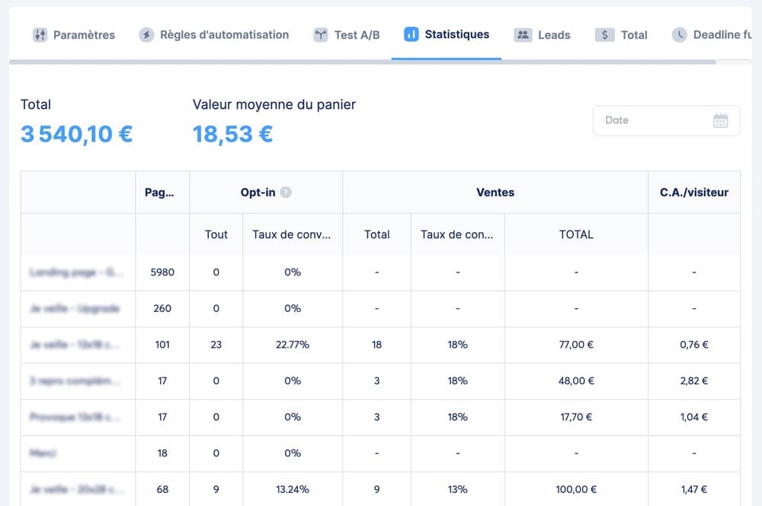Click inside the Date input field
This screenshot has width=762, height=506.
click(648, 120)
